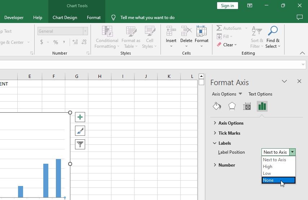Click the Tell me what you want search box
Viewport: 308px width, 200px height.
pos(147,18)
